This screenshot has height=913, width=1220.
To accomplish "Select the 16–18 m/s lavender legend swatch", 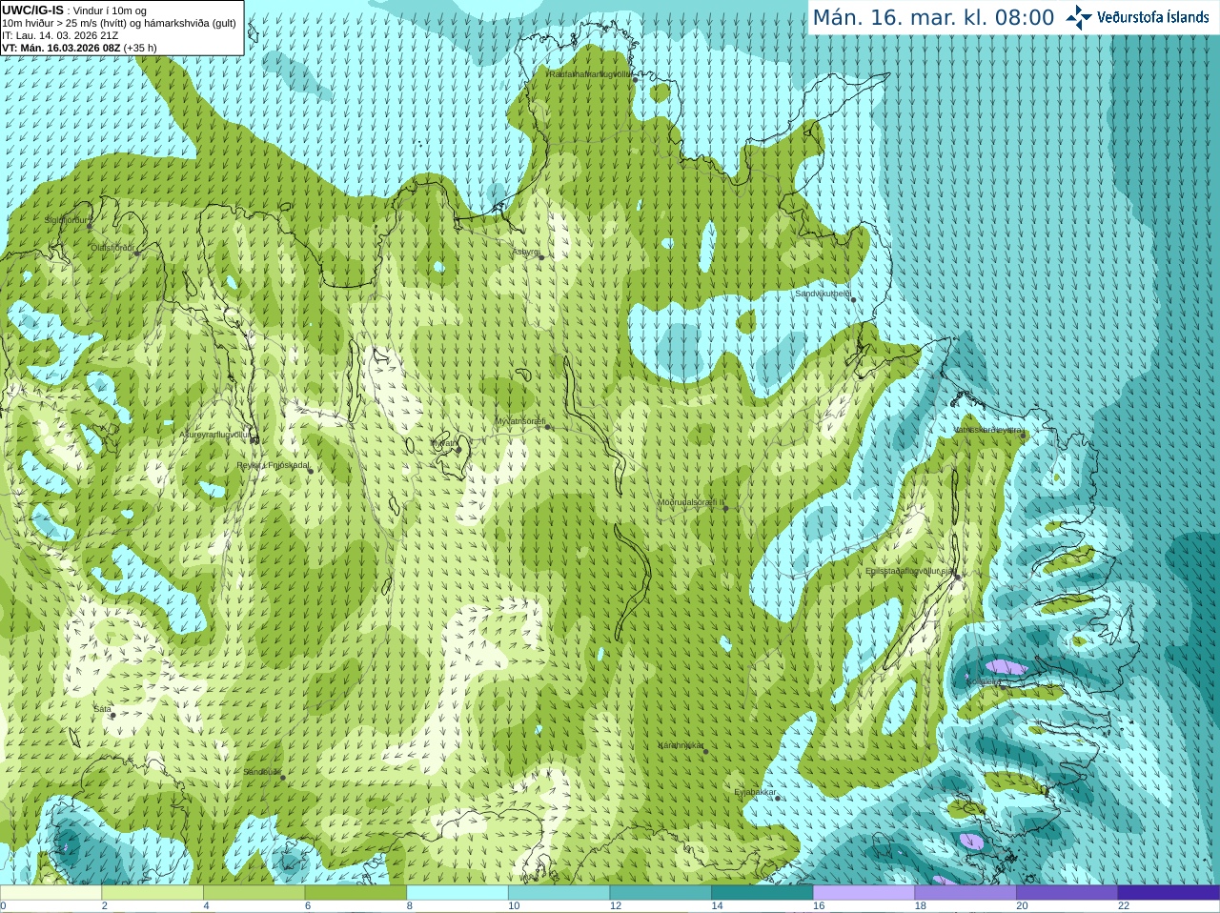I will click(864, 893).
